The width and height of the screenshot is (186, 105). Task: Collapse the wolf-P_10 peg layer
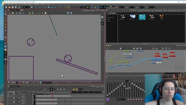(x=19, y=98)
